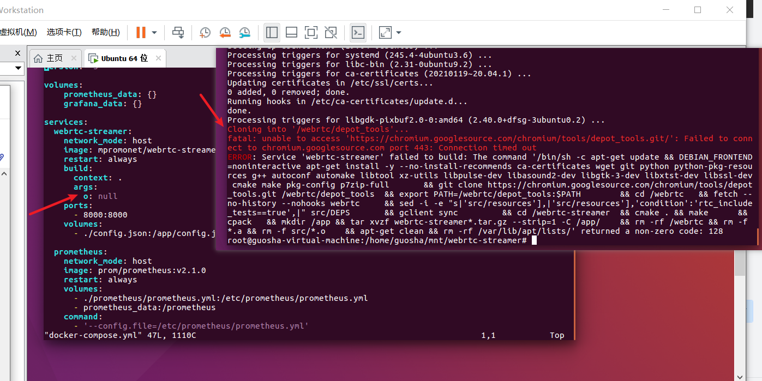Select the free stretch display icon
The image size is (762, 381).
click(x=331, y=32)
